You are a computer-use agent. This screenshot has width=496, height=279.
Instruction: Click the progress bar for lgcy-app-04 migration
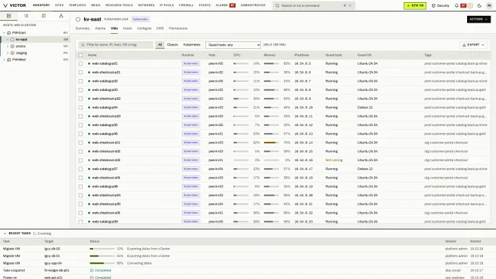[x=102, y=263]
